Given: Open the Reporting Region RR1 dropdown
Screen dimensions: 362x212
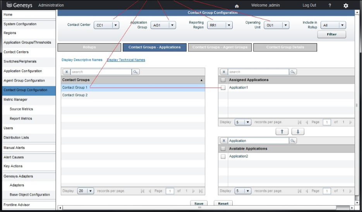Looking at the screenshot, I should [220, 25].
